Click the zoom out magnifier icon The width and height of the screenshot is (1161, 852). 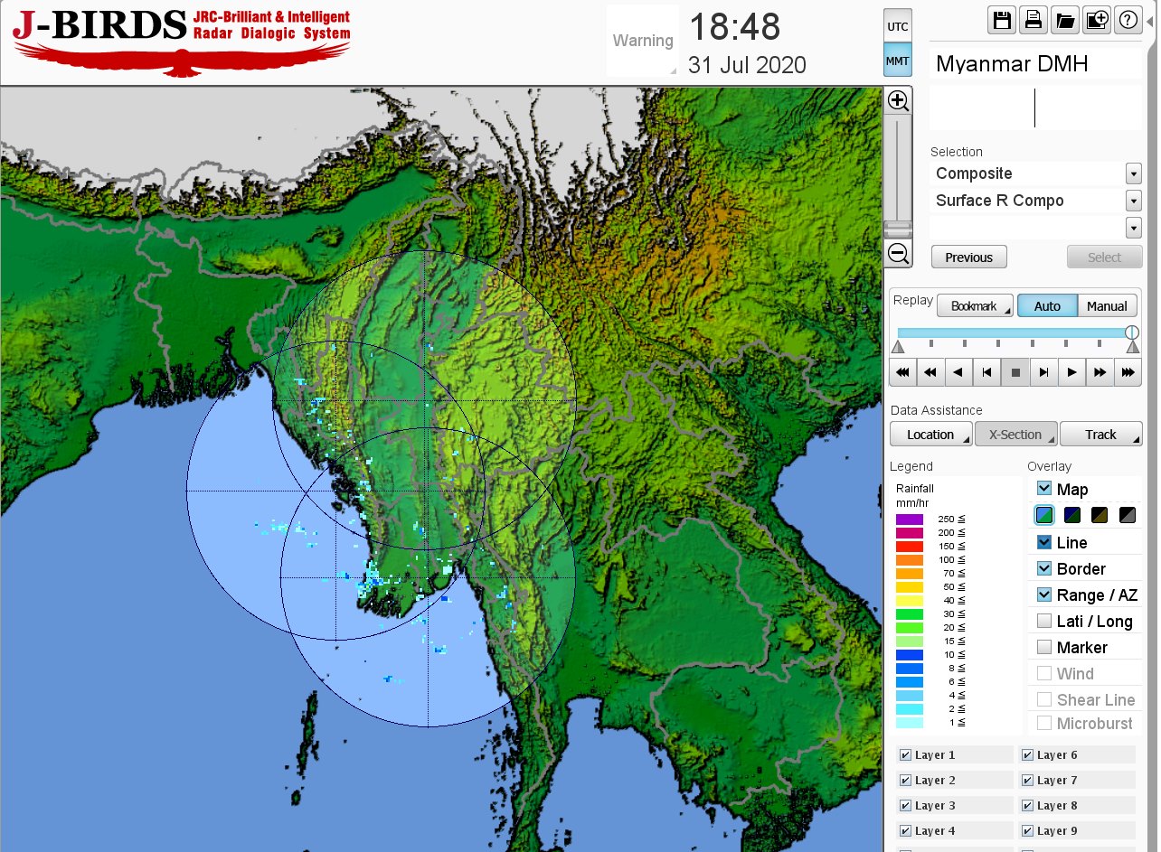(898, 254)
